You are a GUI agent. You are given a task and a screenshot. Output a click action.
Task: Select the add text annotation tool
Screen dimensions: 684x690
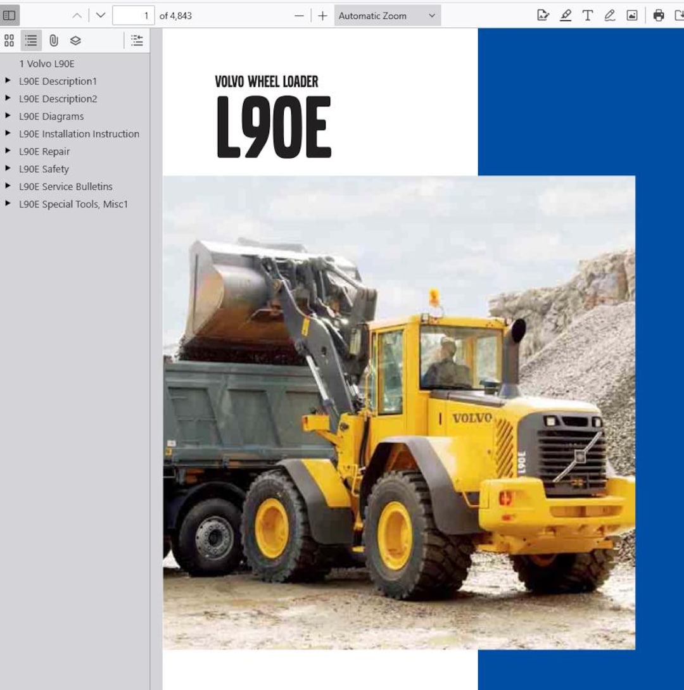click(x=588, y=16)
